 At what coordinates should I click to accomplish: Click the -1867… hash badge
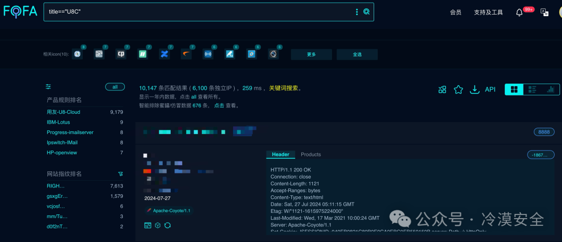click(x=541, y=155)
